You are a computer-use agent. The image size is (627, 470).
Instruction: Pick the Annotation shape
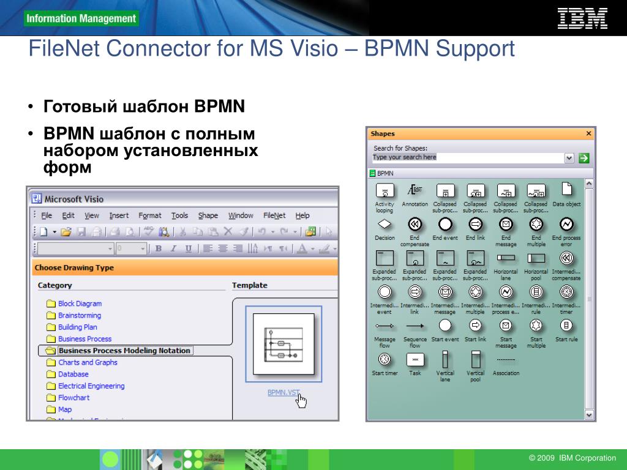pyautogui.click(x=415, y=190)
